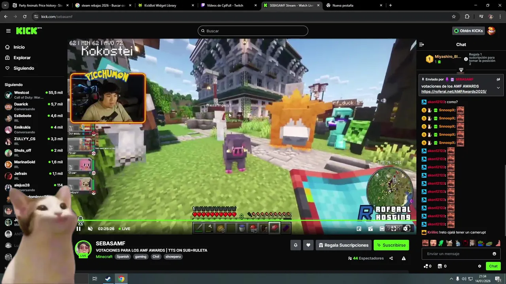Image resolution: width=506 pixels, height=284 pixels.
Task: Bookmark this page with star icon
Action: point(454,17)
